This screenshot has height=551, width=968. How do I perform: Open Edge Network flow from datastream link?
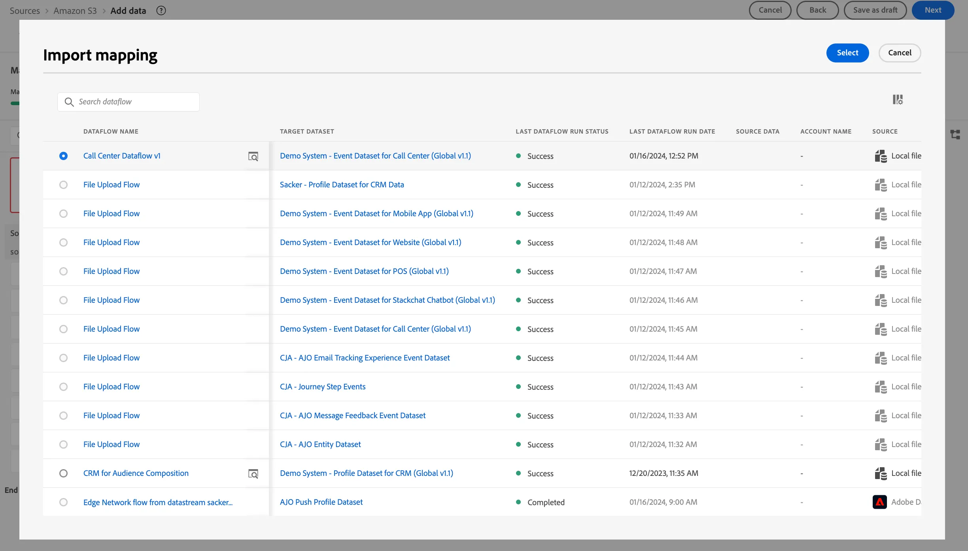(x=158, y=502)
